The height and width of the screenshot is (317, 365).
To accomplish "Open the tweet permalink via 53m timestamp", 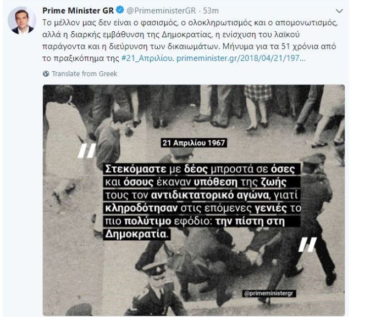I will [x=211, y=10].
